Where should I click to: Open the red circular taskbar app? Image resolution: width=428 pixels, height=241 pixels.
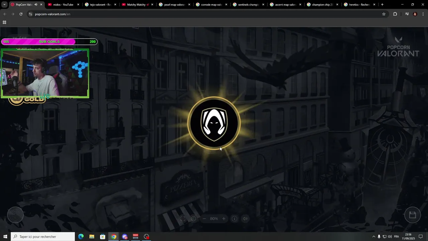point(146,237)
